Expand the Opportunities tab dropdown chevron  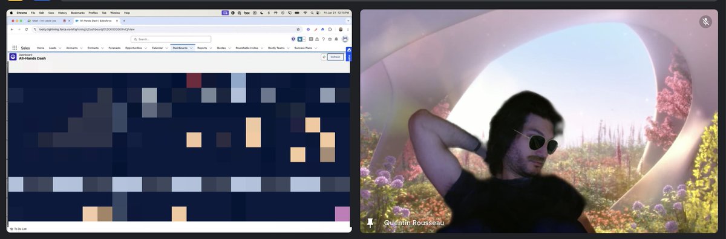[x=146, y=48]
